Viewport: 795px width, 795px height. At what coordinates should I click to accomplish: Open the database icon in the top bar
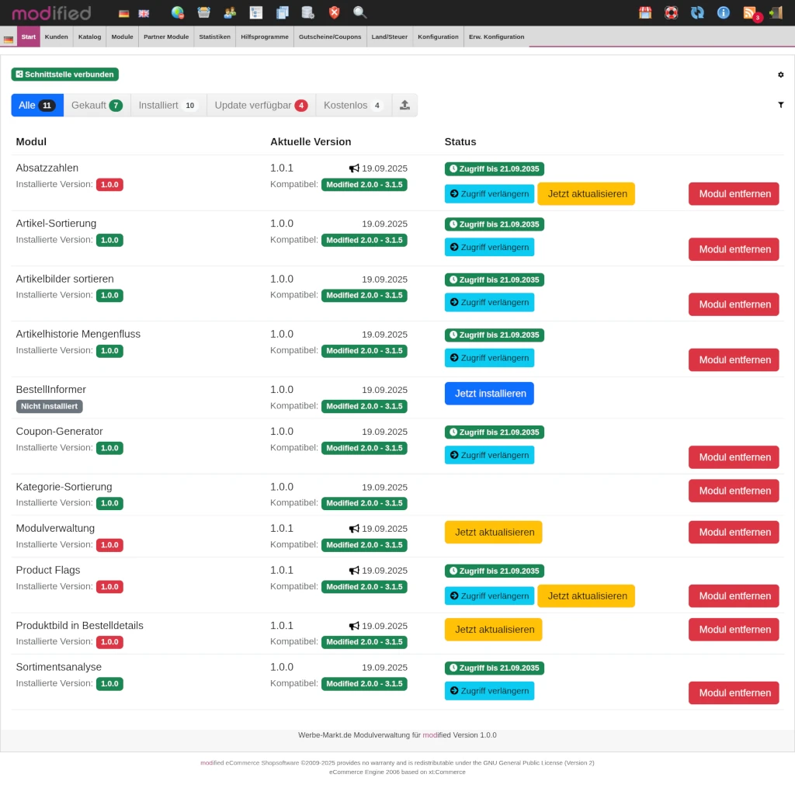click(x=307, y=12)
